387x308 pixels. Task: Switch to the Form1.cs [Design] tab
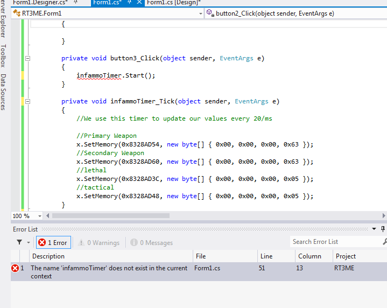click(x=173, y=3)
